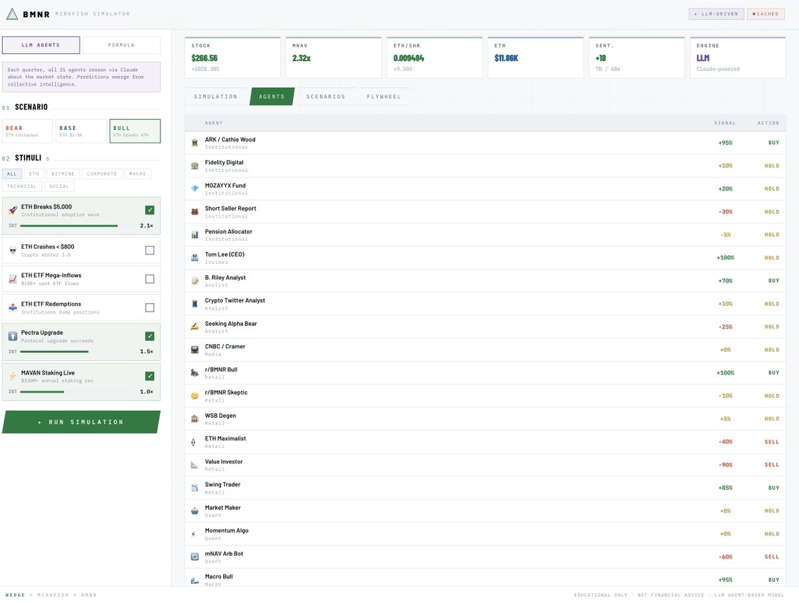This screenshot has height=603, width=799.
Task: Click the BMNR triangle logo icon
Action: [x=12, y=13]
